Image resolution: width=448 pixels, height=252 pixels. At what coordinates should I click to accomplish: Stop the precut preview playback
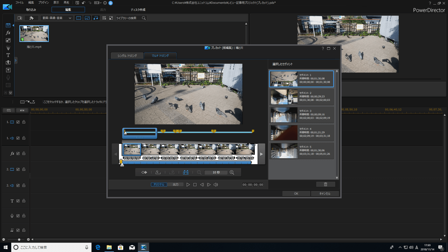pyautogui.click(x=195, y=184)
